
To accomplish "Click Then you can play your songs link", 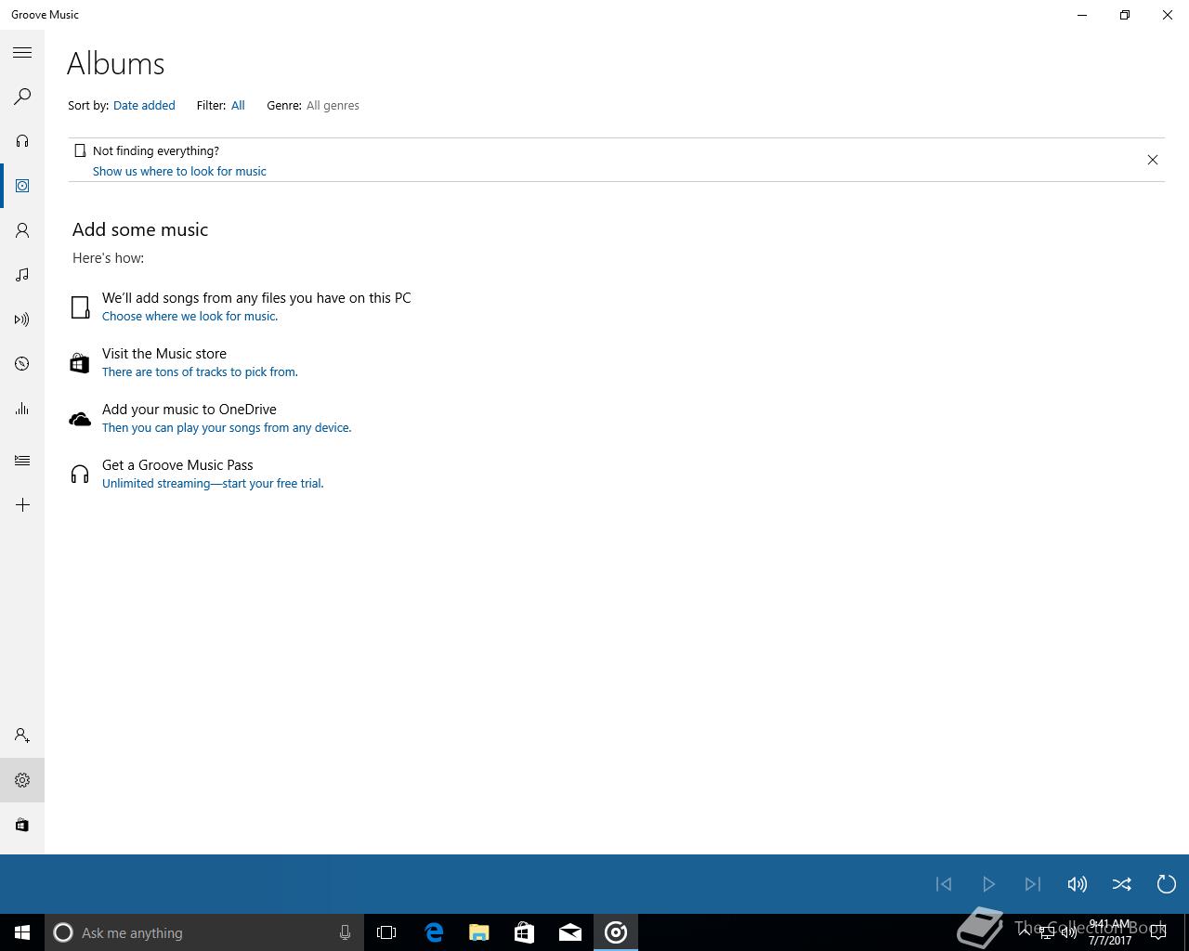I will (227, 427).
